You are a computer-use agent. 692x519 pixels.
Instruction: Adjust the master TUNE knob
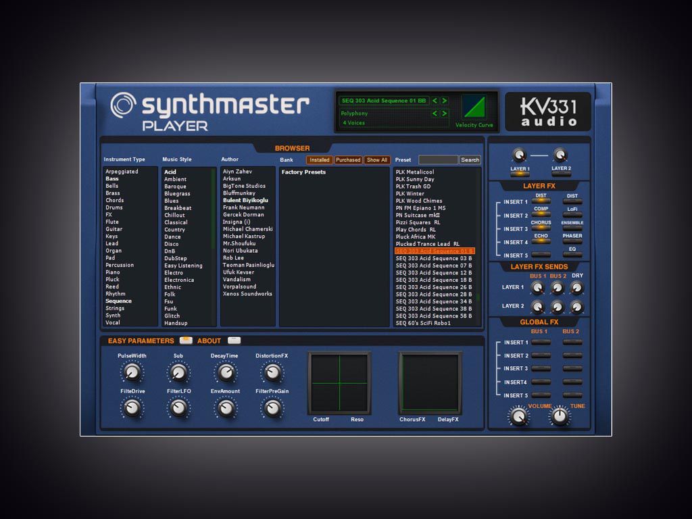[560, 416]
